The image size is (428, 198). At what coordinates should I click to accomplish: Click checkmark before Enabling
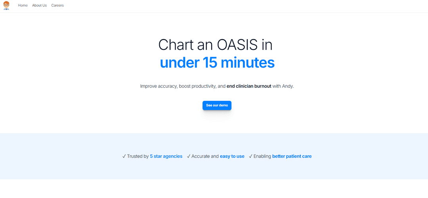tap(250, 157)
